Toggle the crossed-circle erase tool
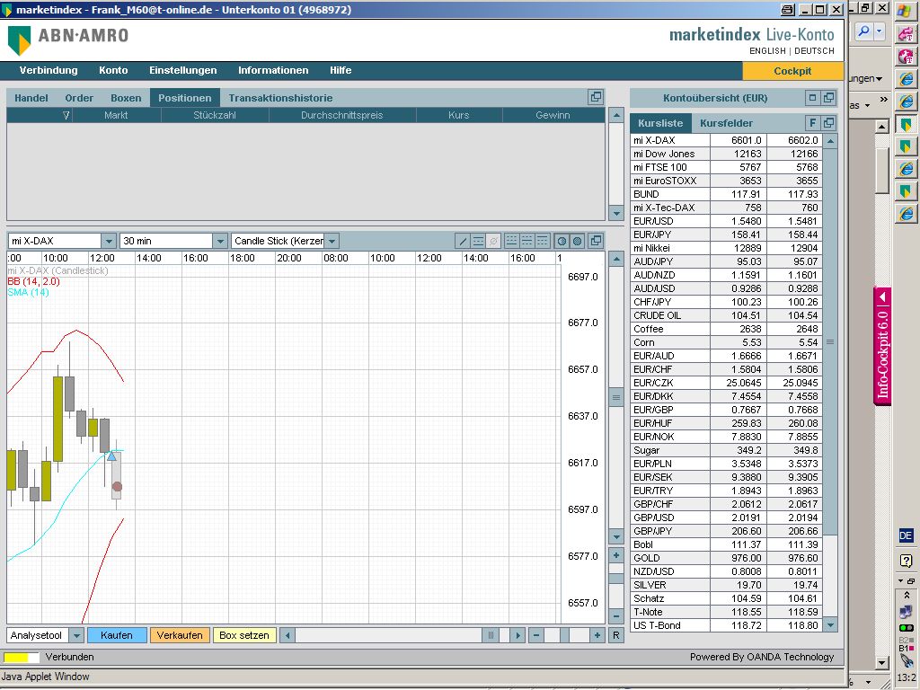Image resolution: width=920 pixels, height=690 pixels. coord(494,241)
